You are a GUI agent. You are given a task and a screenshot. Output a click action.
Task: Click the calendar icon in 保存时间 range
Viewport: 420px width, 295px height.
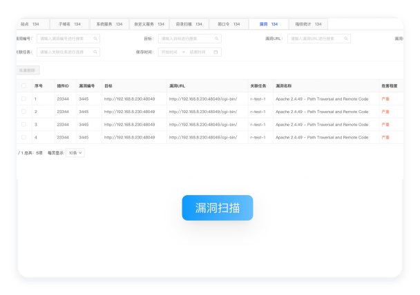[x=216, y=52]
